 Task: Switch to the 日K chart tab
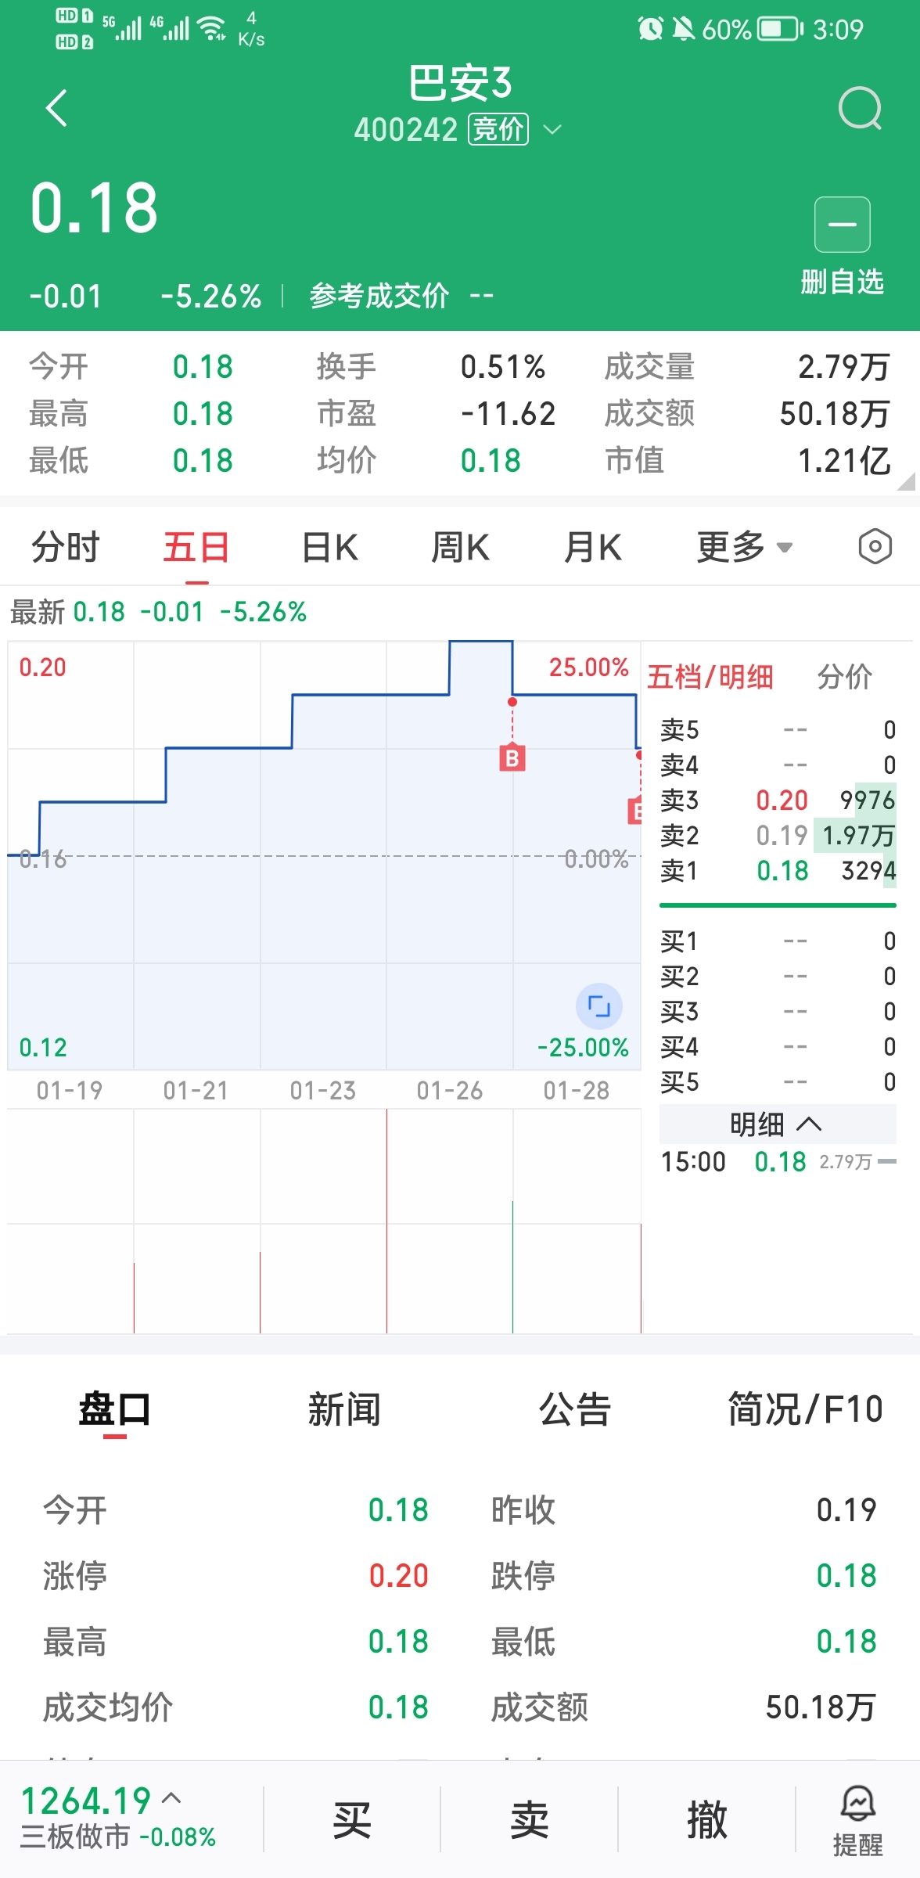(329, 547)
